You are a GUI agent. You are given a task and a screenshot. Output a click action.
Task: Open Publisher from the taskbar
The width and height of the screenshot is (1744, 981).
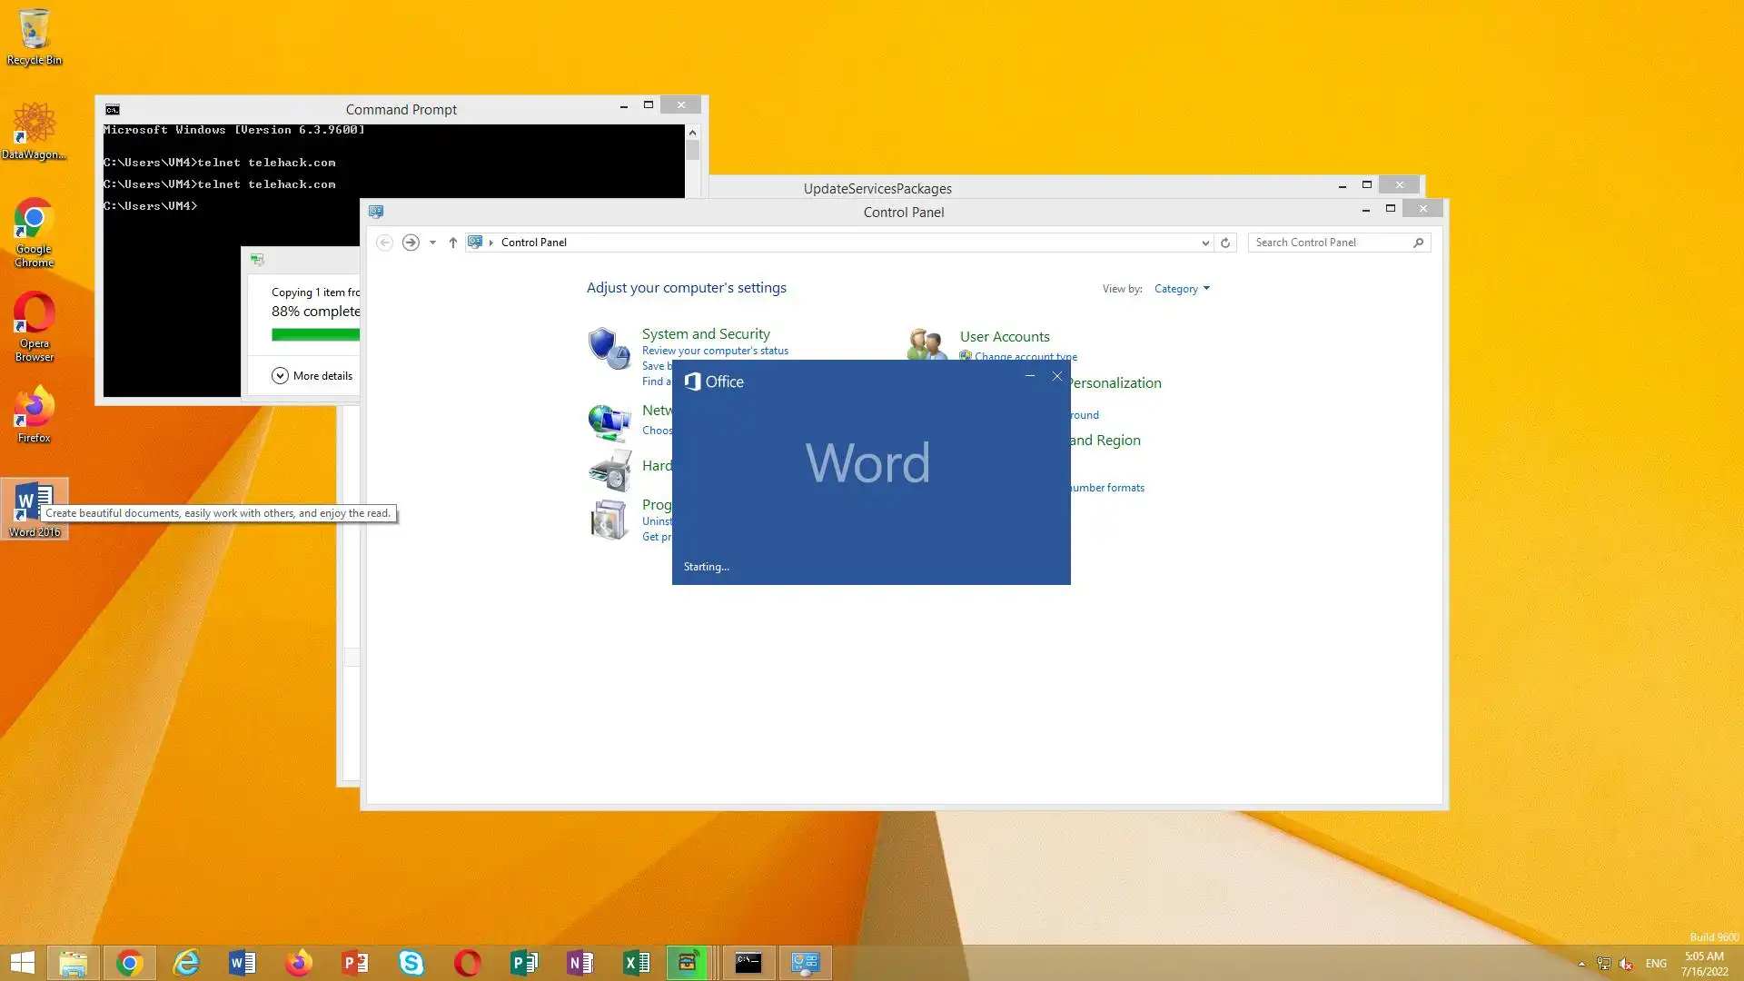point(524,963)
